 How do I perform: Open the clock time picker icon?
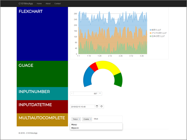pos(101,106)
